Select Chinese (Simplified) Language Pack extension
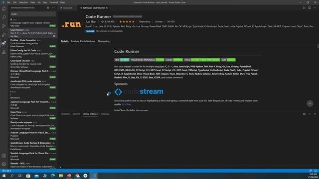The width and height of the screenshot is (319, 179). pos(33,74)
